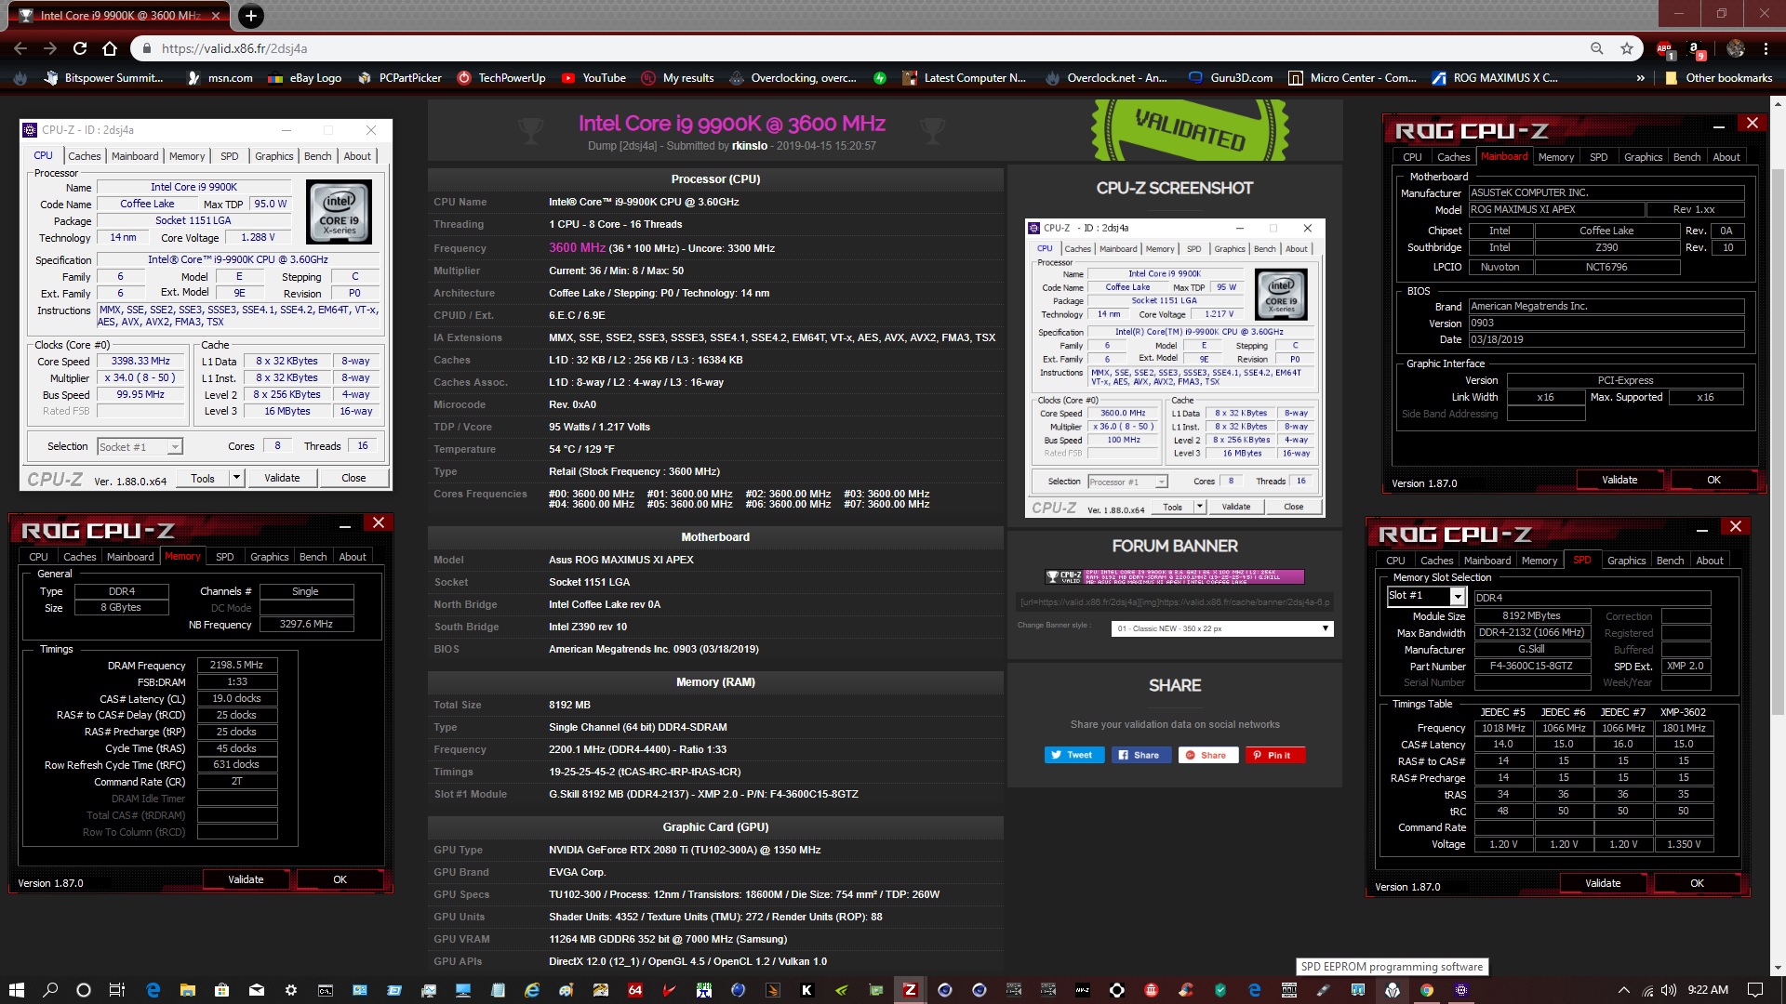Switch to Caches tab in CPU-Z window
Screen dimensions: 1786x1004
[84, 156]
